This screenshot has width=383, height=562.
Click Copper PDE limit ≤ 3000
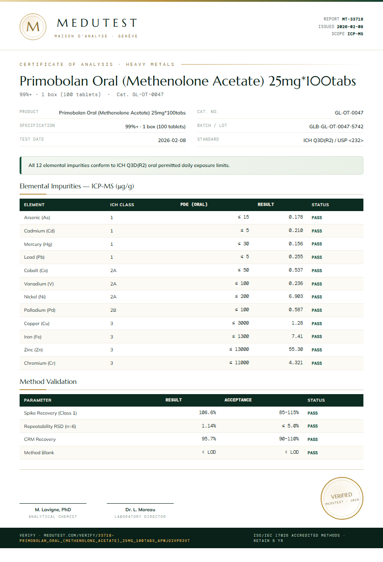[x=240, y=323]
